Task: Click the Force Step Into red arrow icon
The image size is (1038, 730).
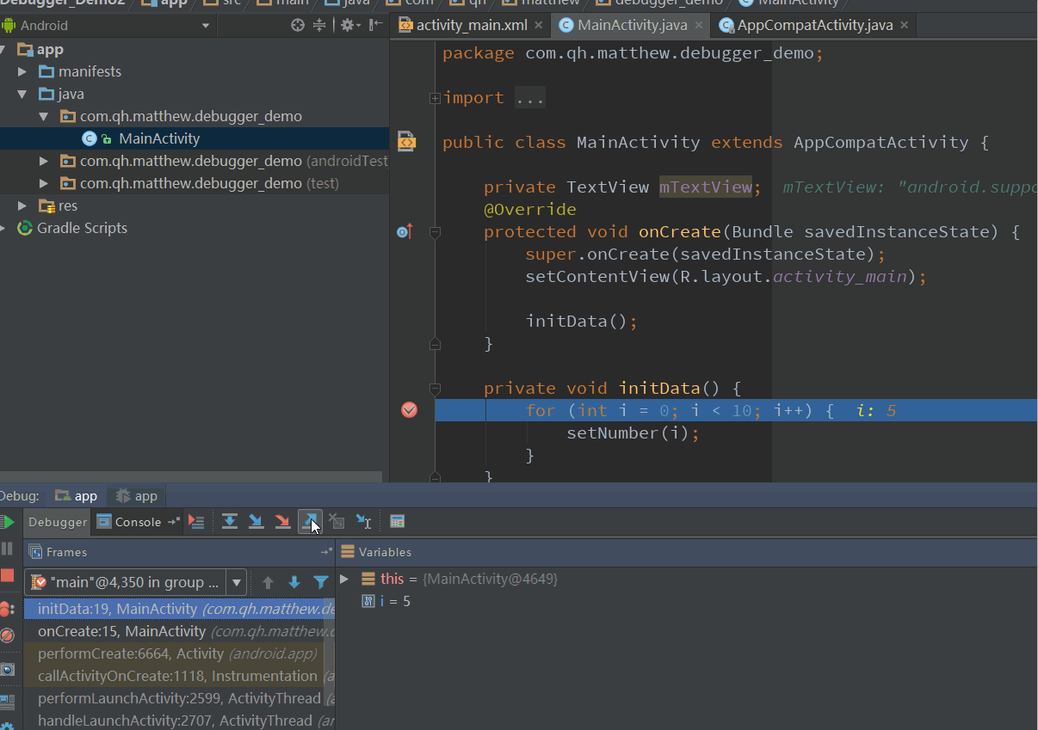Action: click(283, 521)
